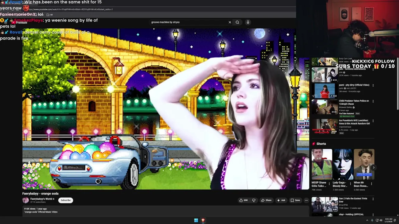Image resolution: width=399 pixels, height=224 pixels.
Task: Click the Brave browser taskbar icon
Action: pyautogui.click(x=203, y=220)
